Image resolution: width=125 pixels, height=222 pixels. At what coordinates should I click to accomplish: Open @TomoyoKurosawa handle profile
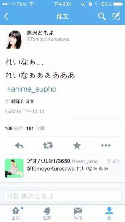(48, 39)
